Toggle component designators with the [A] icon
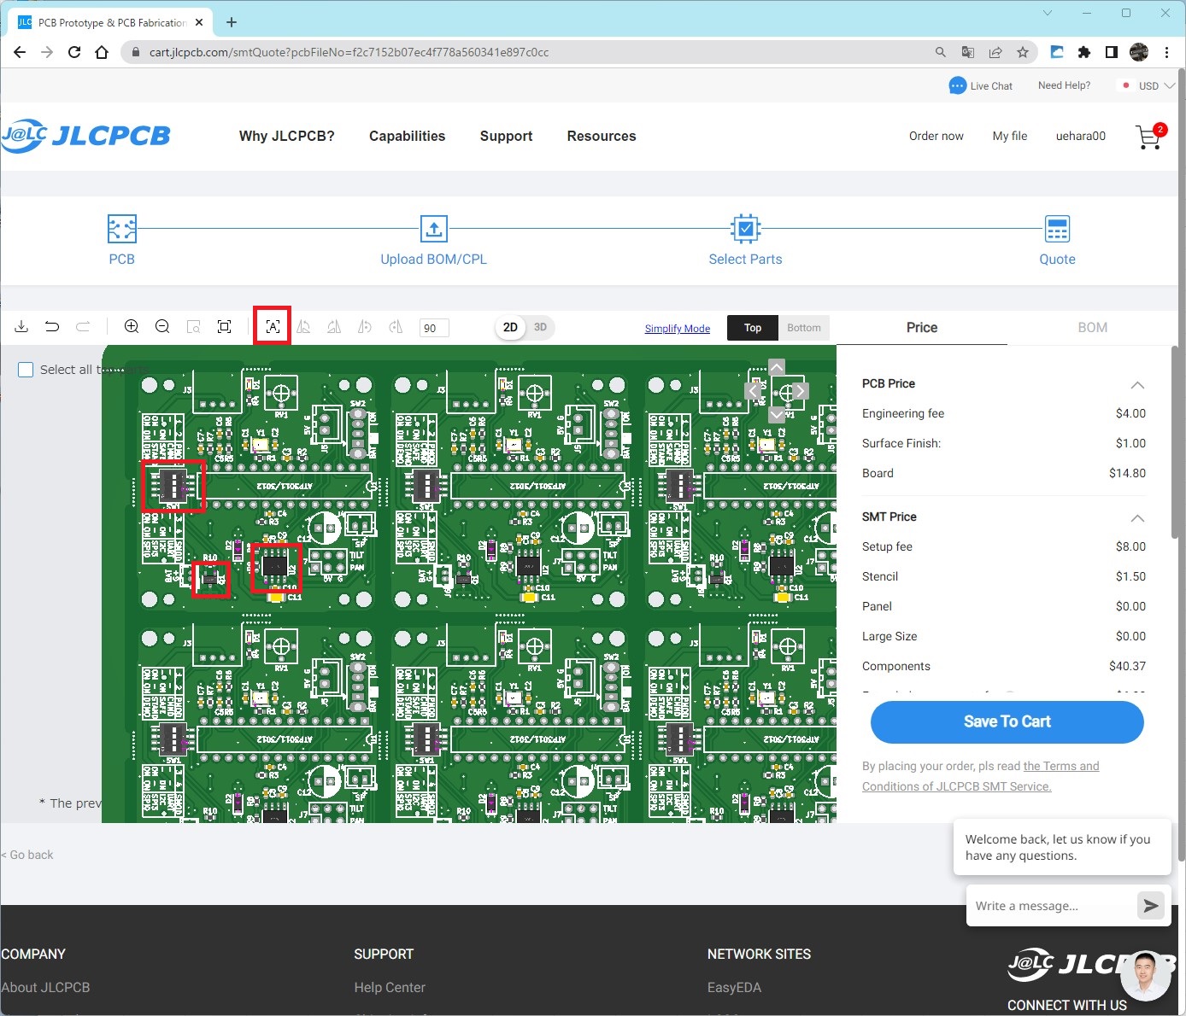 click(x=272, y=326)
